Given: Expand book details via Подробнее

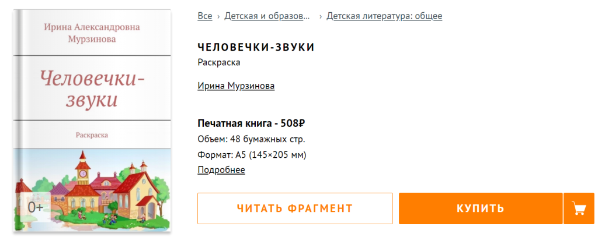Looking at the screenshot, I should (221, 169).
